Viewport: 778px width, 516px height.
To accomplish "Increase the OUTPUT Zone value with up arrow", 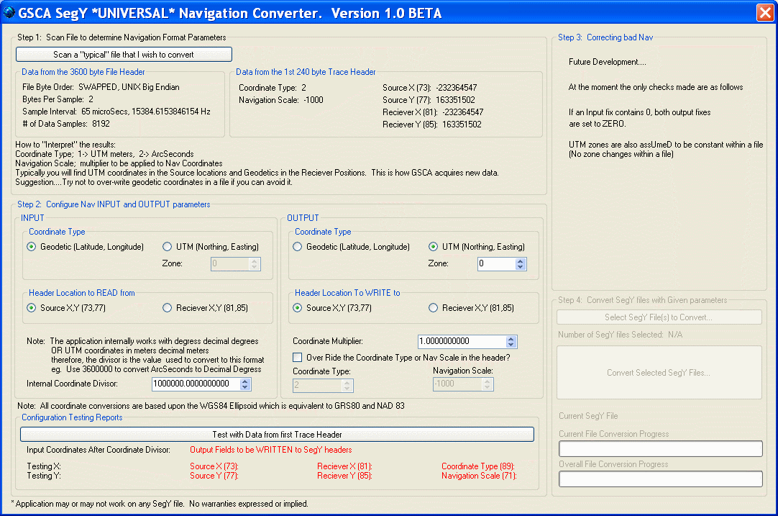I will [520, 261].
